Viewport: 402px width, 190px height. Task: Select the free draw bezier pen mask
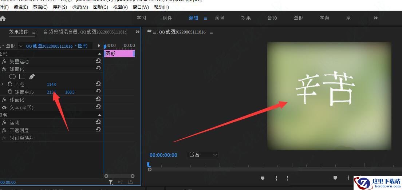(32, 76)
